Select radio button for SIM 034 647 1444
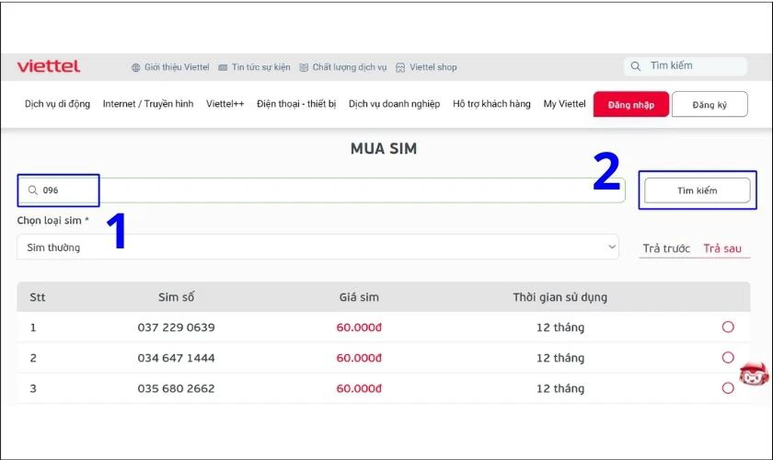This screenshot has height=460, width=773. click(x=728, y=358)
